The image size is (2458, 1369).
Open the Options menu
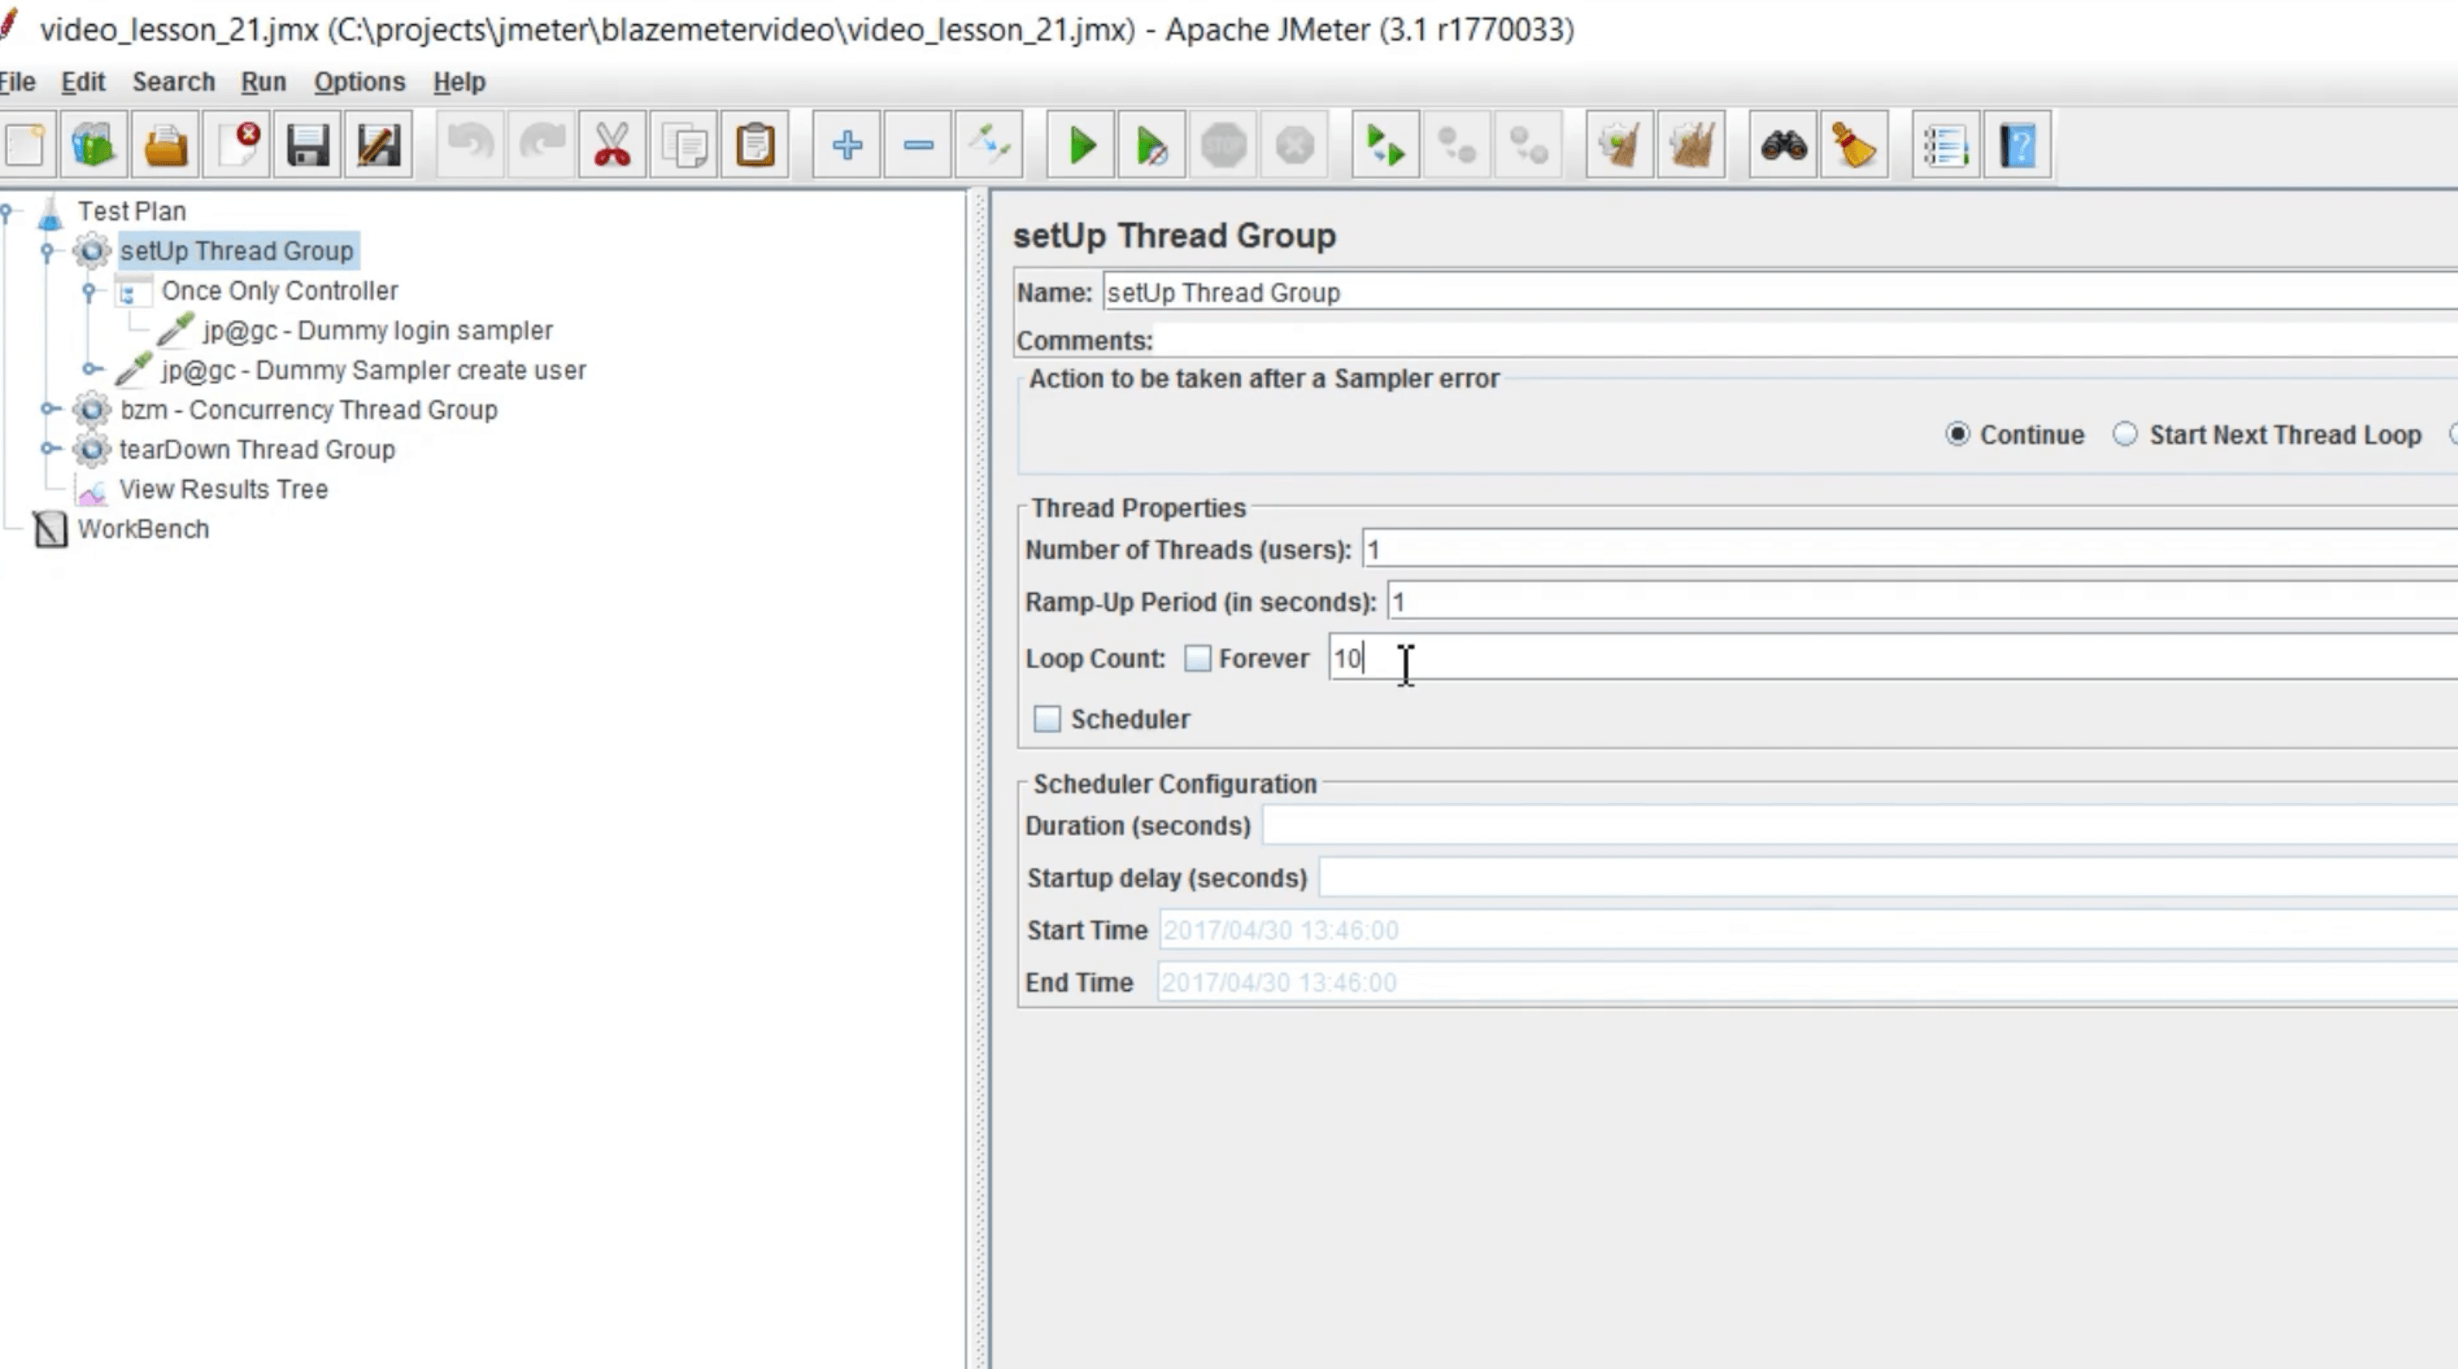[359, 82]
